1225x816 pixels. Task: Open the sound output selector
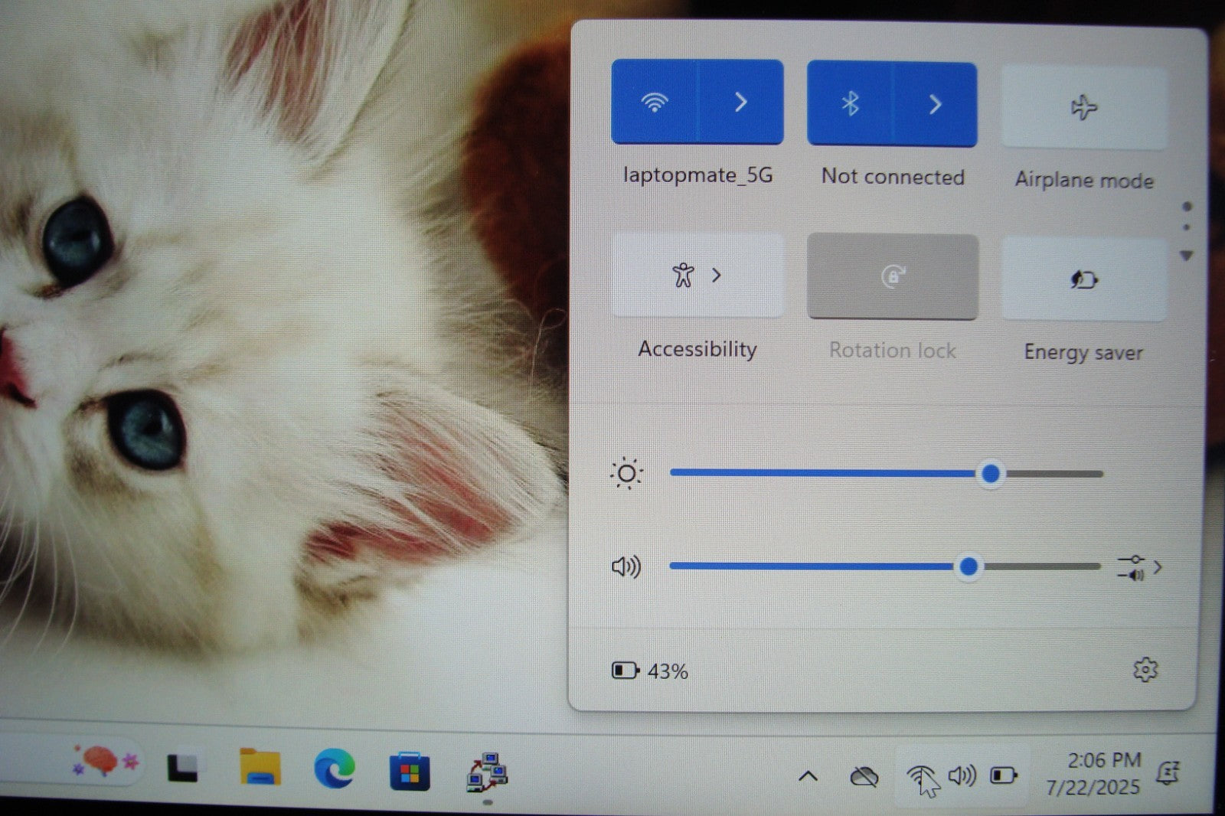[1140, 567]
